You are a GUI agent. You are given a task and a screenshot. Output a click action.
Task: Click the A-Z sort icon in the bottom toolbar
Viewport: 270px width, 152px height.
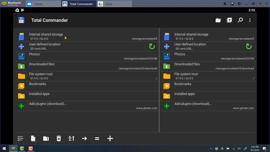click(x=71, y=138)
